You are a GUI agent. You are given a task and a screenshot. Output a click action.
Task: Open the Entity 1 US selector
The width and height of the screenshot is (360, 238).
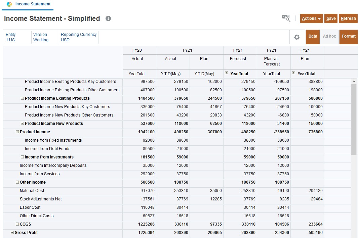pyautogui.click(x=10, y=37)
